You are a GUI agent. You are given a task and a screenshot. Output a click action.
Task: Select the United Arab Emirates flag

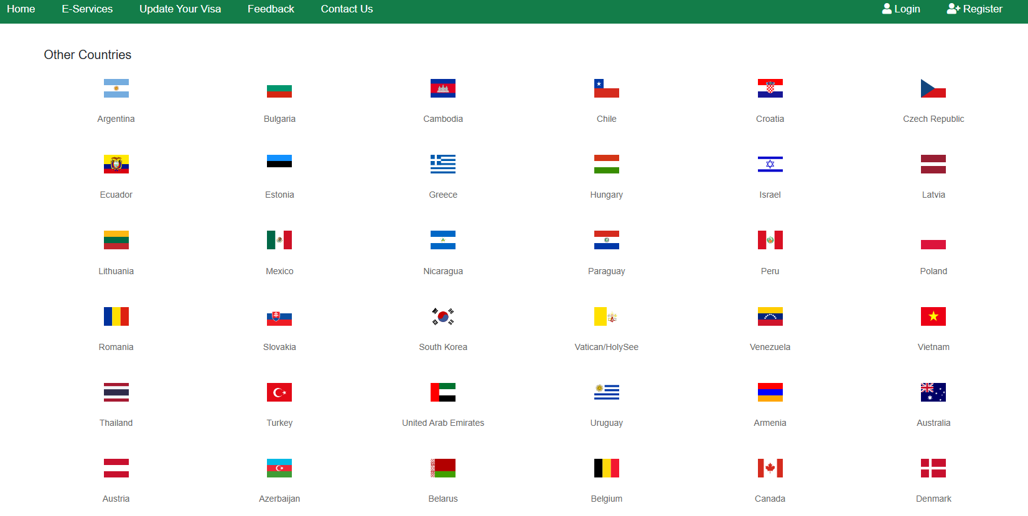(x=443, y=392)
